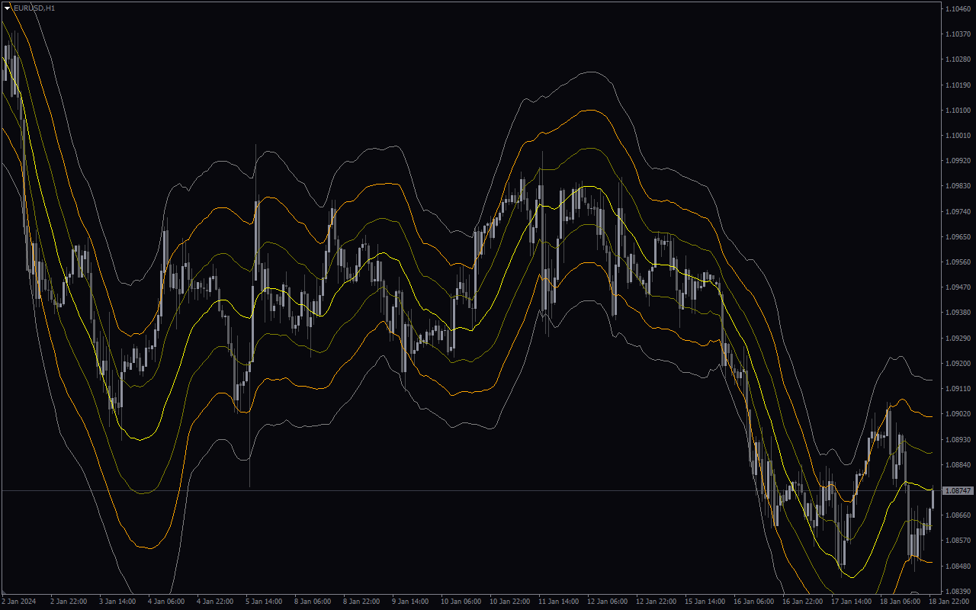Click the 4 Jan 22:00 time axis label
Screen dimensions: 976x610
pyautogui.click(x=215, y=601)
